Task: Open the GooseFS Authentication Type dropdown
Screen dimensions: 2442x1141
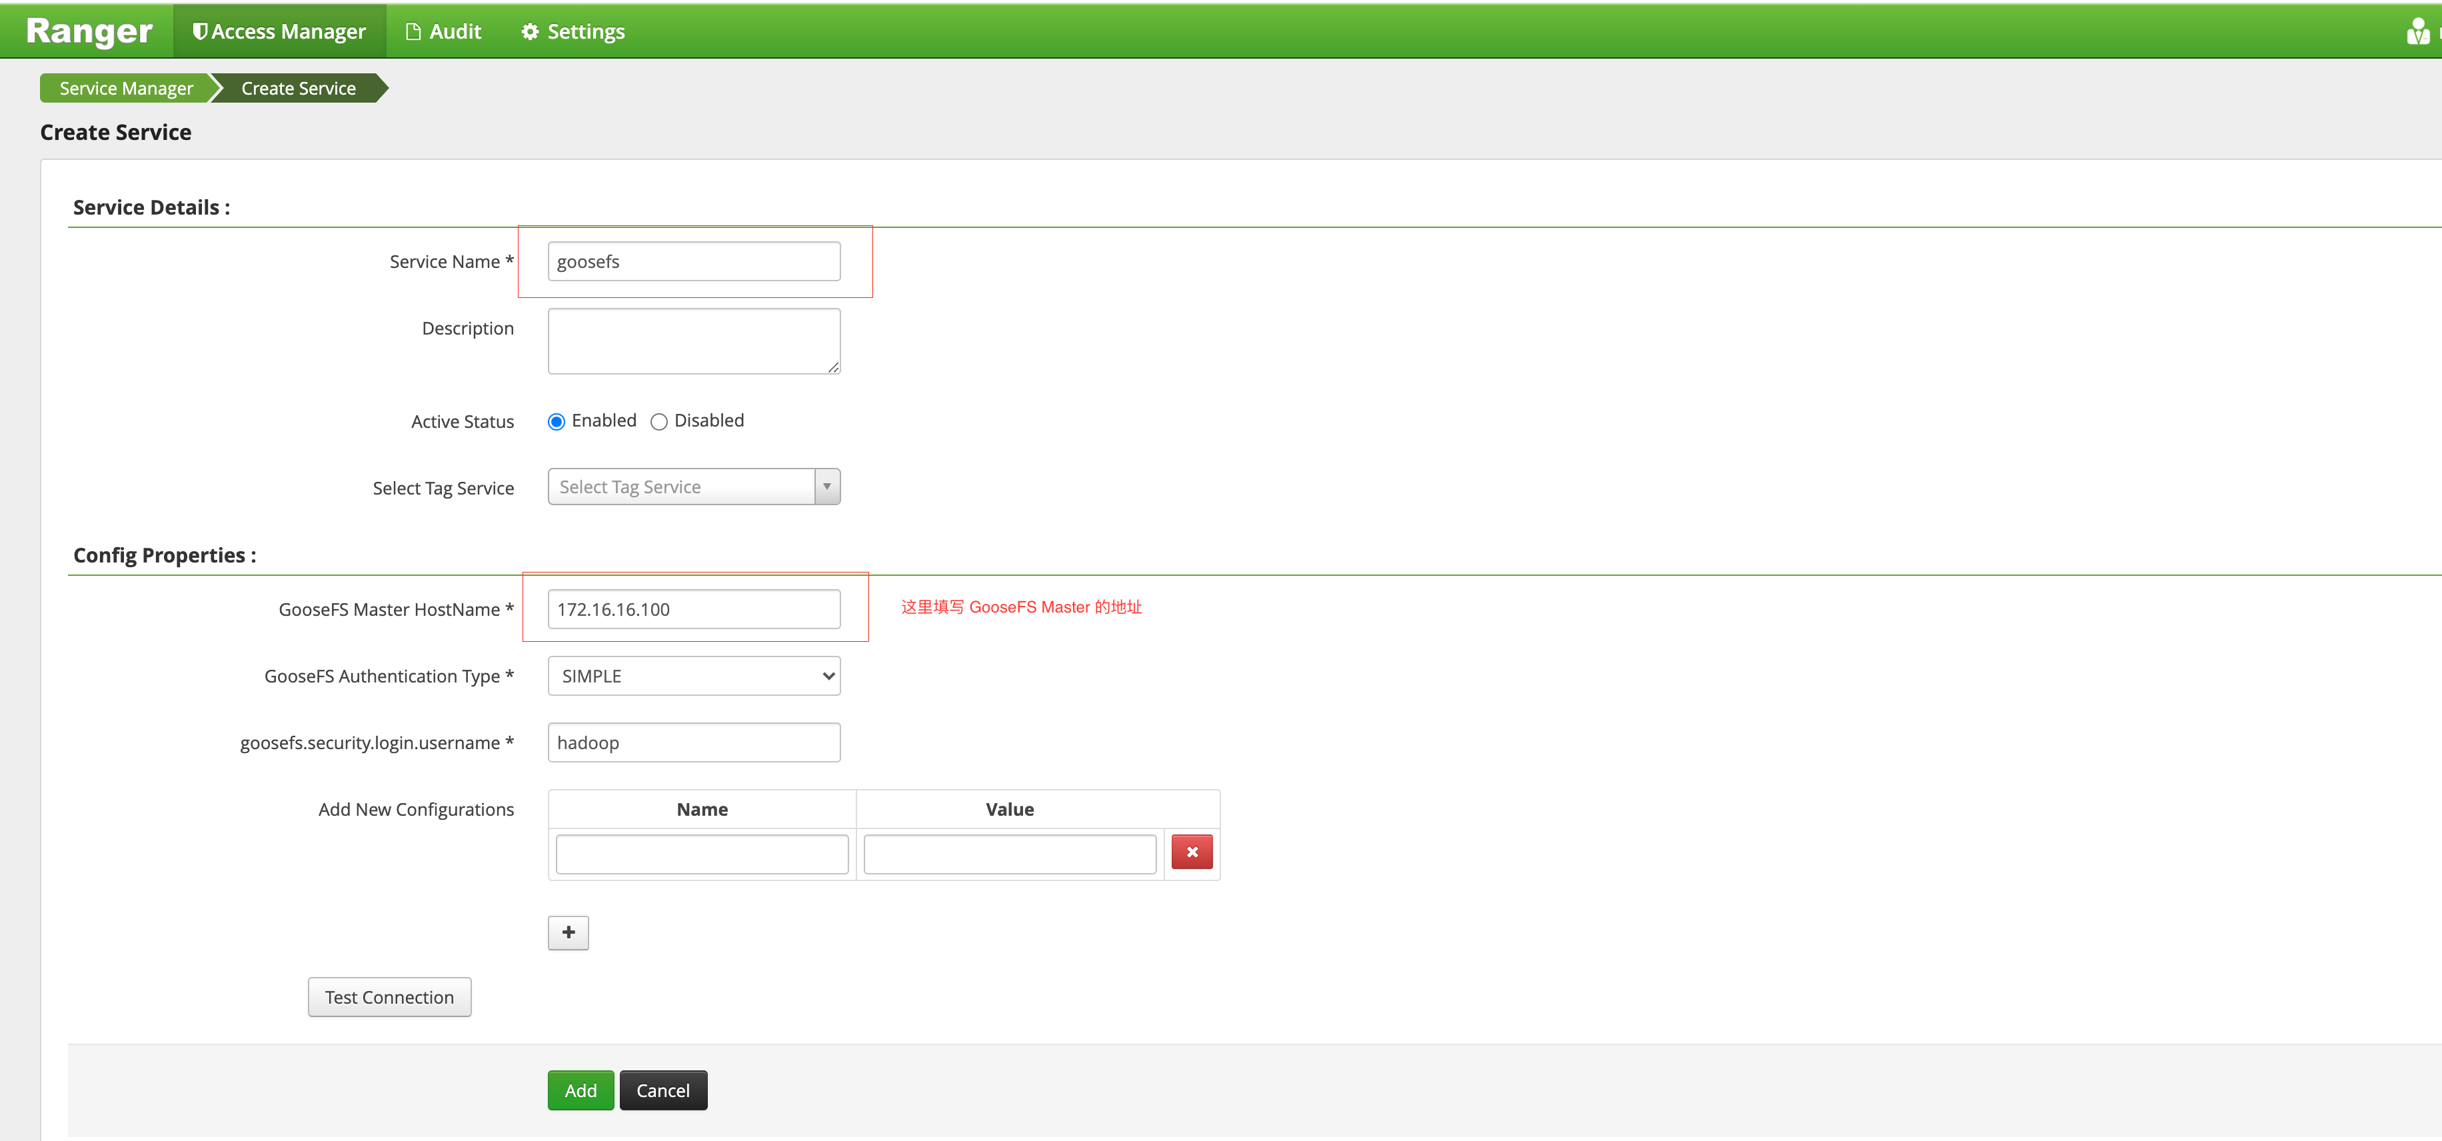Action: coord(693,676)
